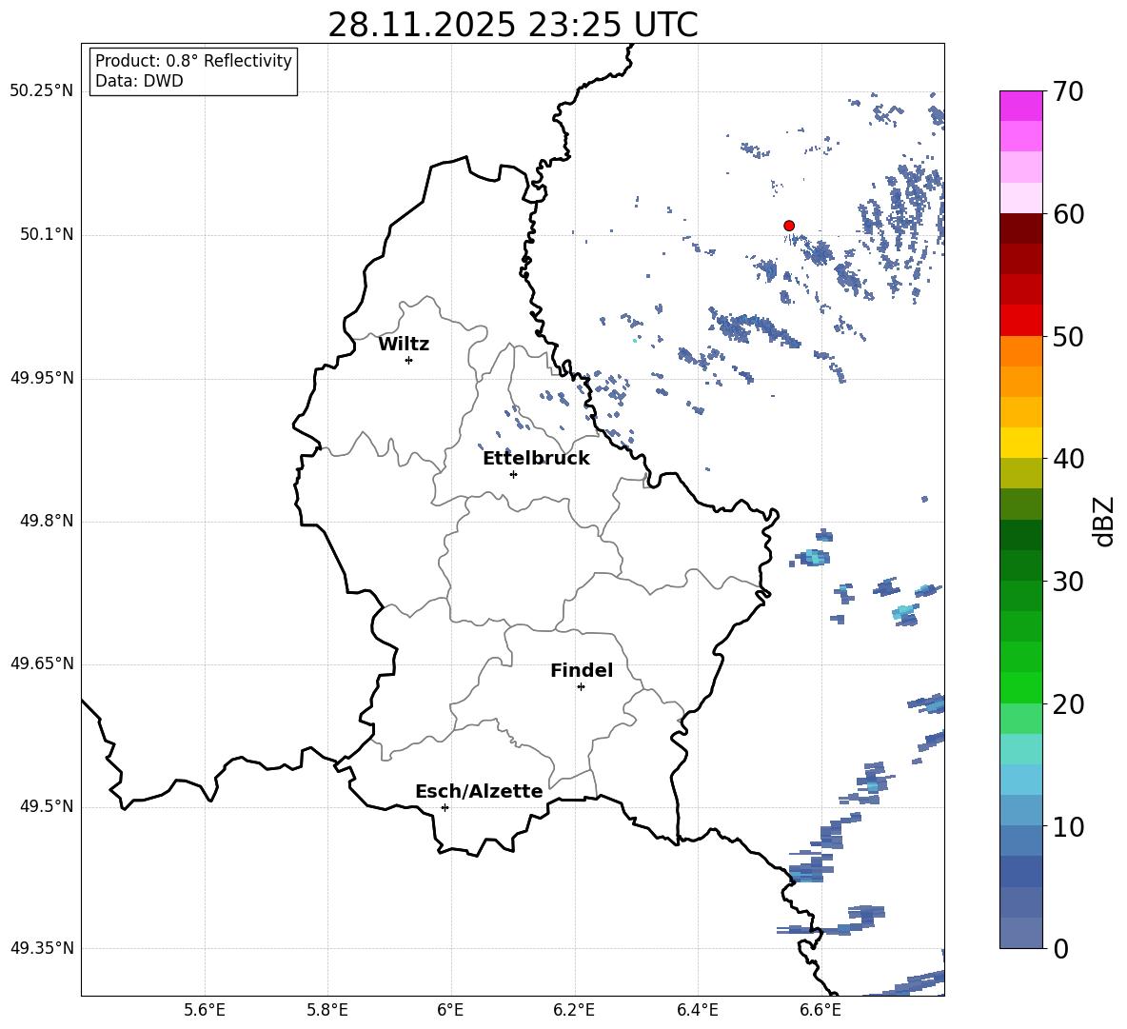1127x1029 pixels.
Task: Pick the bright green swatch at 20 dBZ
Action: click(x=1020, y=687)
